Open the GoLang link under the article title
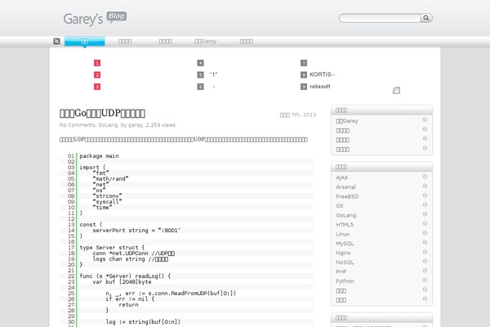Image resolution: width=490 pixels, height=327 pixels. [108, 125]
